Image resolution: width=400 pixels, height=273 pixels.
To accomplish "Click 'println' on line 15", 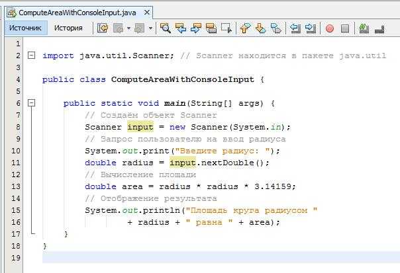I will (162, 210).
